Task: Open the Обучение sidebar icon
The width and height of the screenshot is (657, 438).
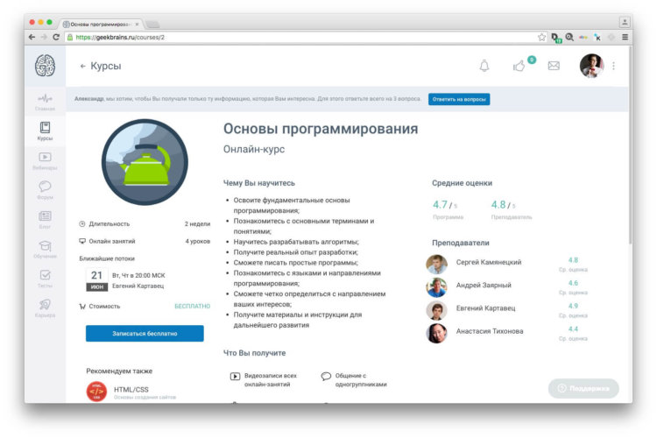Action: 45,249
